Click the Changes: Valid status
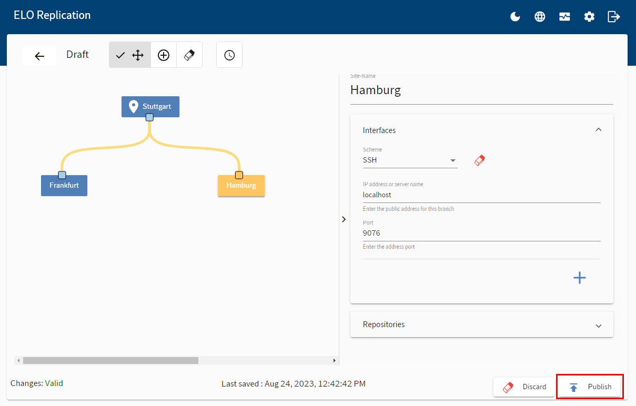This screenshot has height=406, width=636. point(37,383)
